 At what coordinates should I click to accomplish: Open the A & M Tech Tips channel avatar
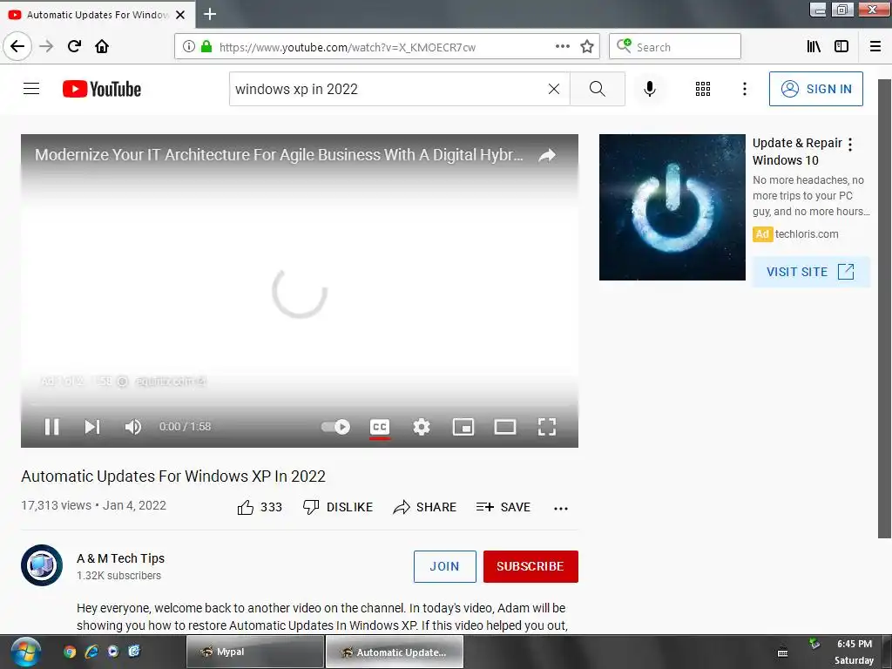coord(42,565)
